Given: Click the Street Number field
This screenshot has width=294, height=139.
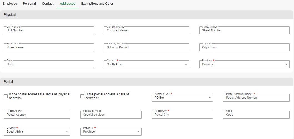Looking at the screenshot, I should 244,31.
